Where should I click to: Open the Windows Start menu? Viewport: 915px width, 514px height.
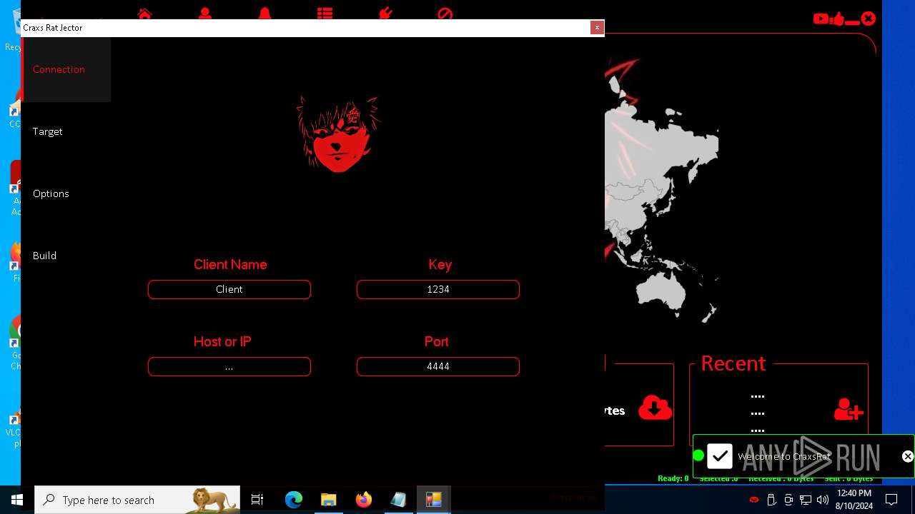click(17, 500)
